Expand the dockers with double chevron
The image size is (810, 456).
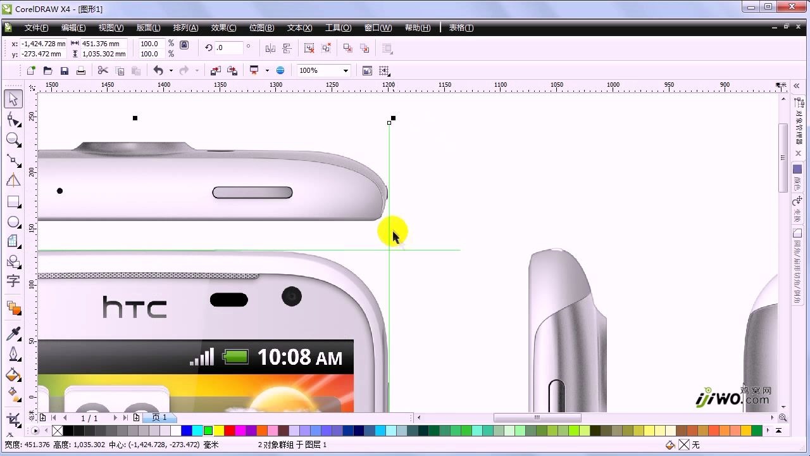click(797, 86)
